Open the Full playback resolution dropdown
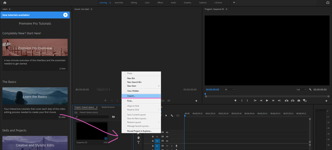The height and width of the screenshot is (150, 332). [301, 89]
